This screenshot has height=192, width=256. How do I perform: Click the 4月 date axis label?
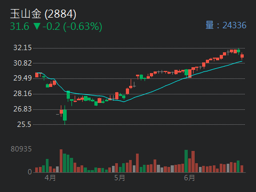pyautogui.click(x=50, y=178)
